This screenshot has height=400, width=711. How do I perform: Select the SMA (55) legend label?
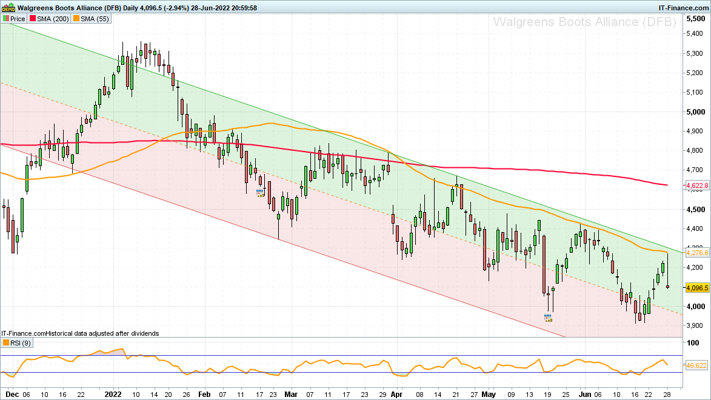pos(95,19)
